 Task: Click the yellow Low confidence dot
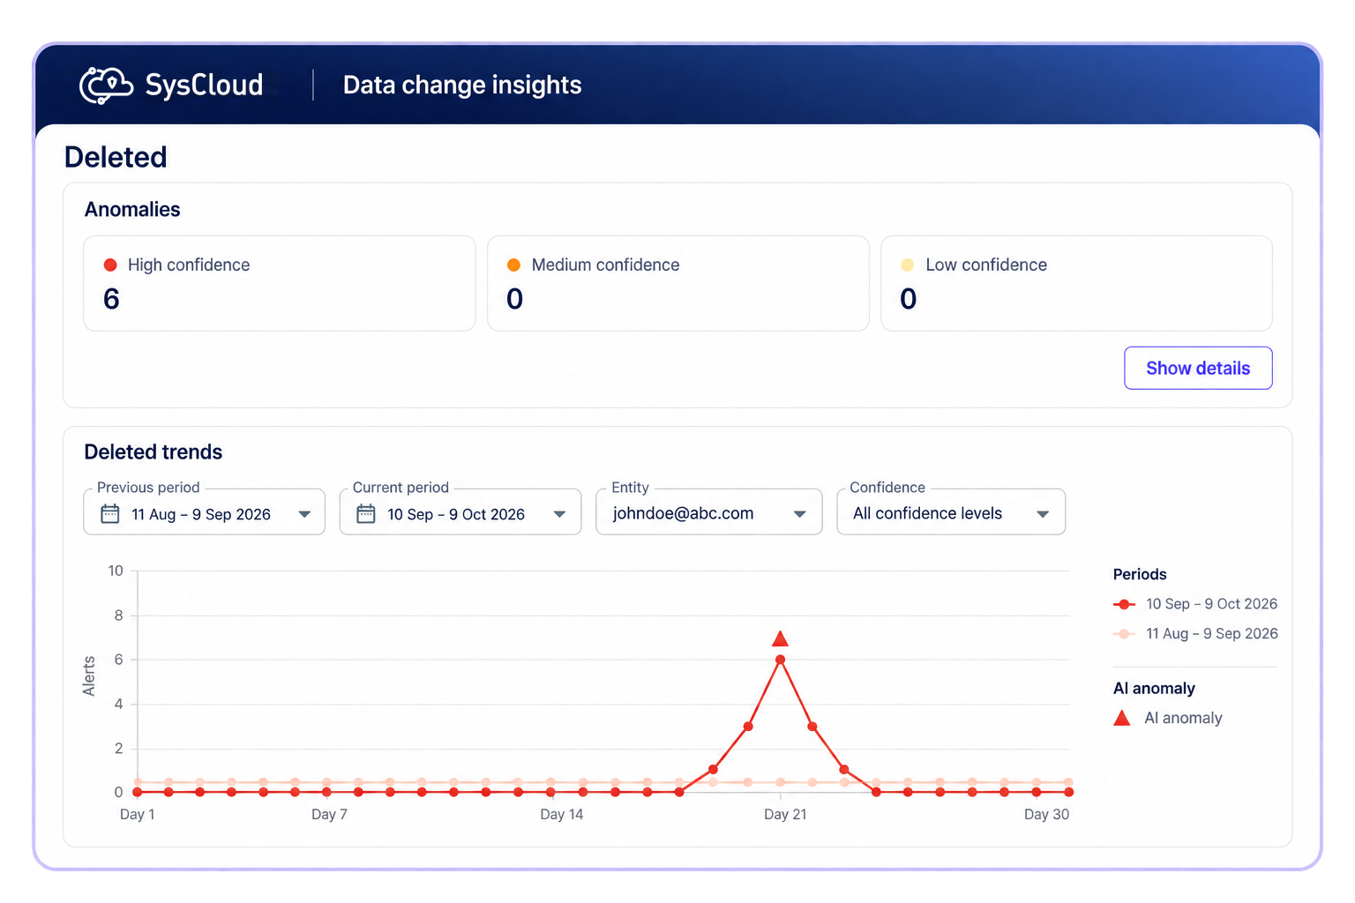[907, 265]
